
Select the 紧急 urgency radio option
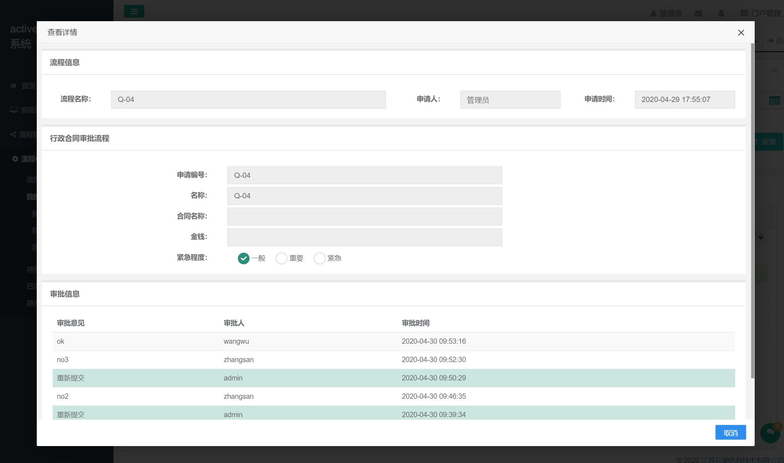(x=320, y=258)
